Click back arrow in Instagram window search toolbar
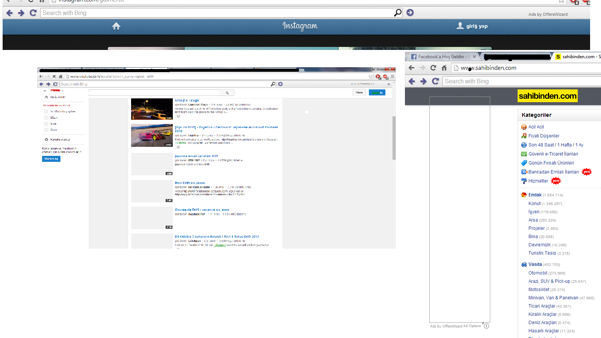 10,13
